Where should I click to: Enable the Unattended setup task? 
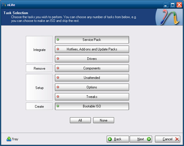pos(92,78)
